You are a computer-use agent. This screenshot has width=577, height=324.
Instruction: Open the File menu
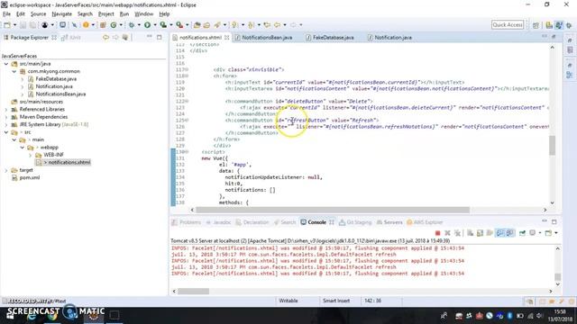(x=6, y=14)
